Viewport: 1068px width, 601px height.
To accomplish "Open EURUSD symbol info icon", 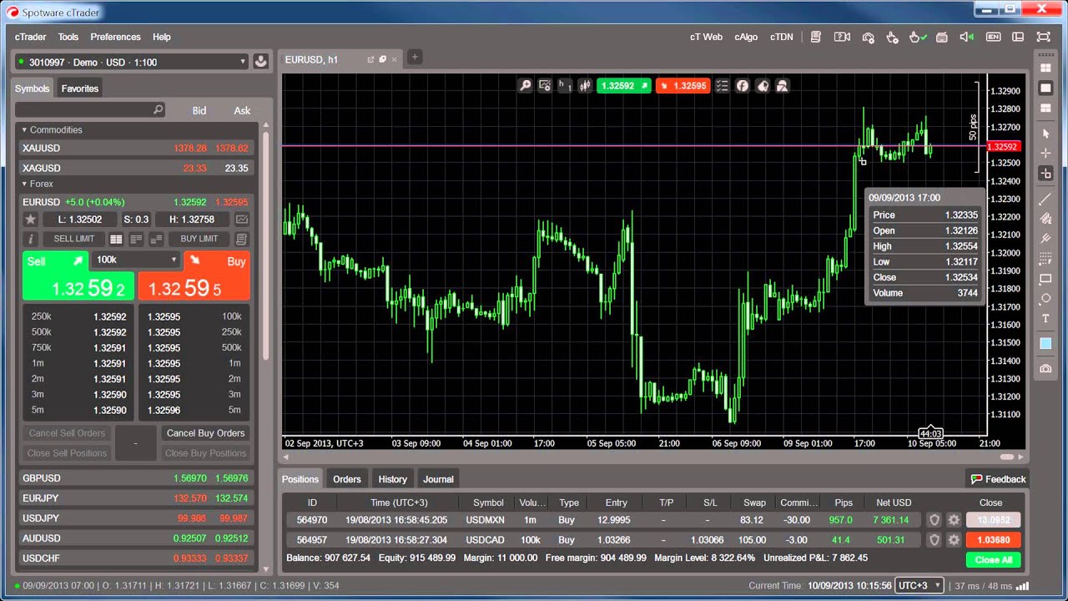I will point(31,239).
